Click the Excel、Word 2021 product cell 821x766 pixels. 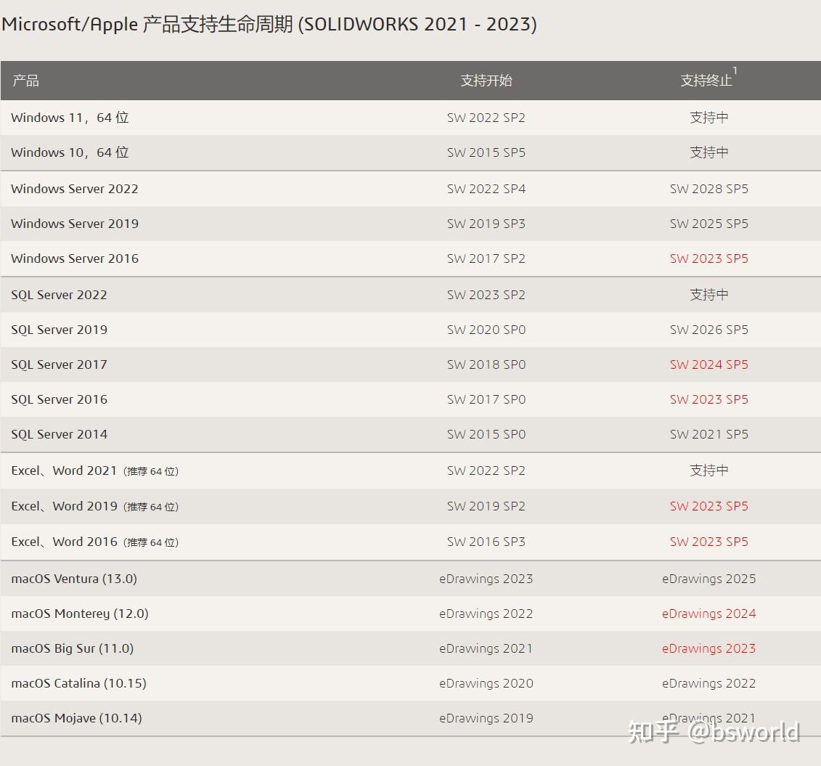pos(95,470)
